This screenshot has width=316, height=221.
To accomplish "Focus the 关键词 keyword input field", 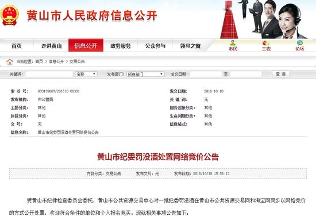I will coord(49,74).
